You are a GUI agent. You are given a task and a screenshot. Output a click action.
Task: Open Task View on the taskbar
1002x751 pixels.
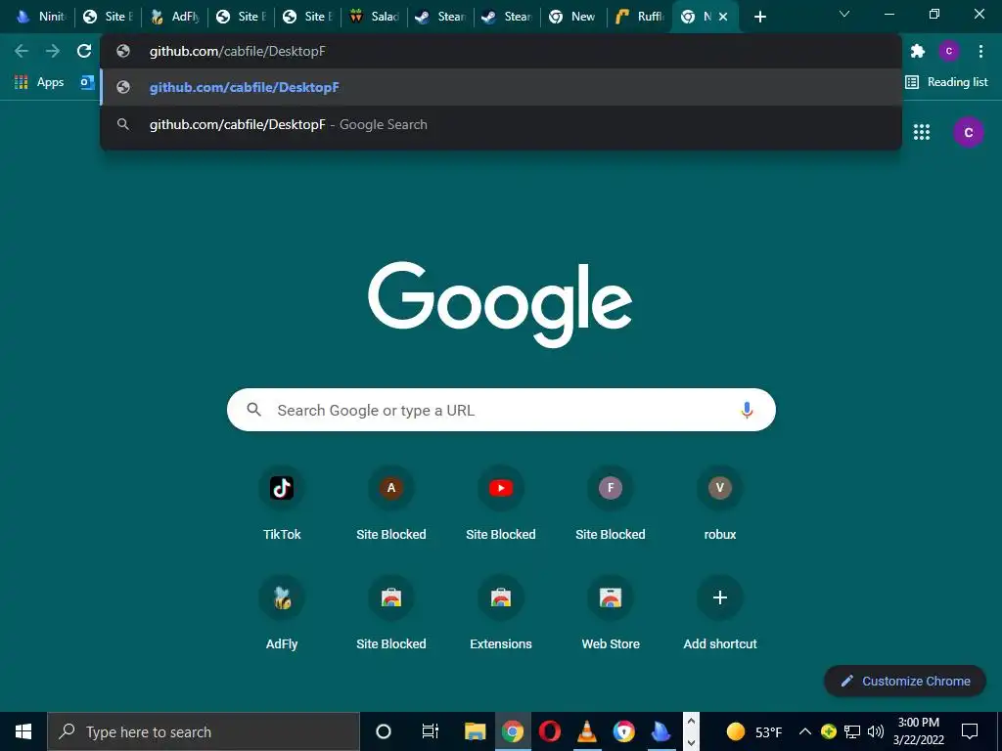[431, 731]
